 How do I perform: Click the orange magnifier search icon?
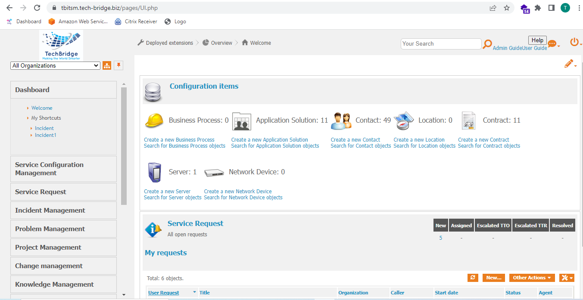pyautogui.click(x=487, y=44)
